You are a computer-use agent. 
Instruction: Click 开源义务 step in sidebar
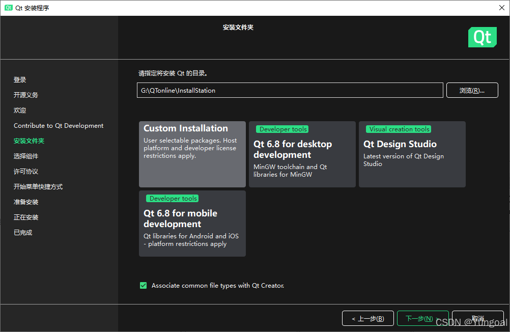point(26,95)
